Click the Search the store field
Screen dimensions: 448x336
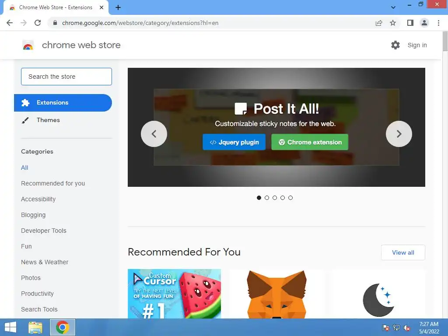tap(66, 77)
